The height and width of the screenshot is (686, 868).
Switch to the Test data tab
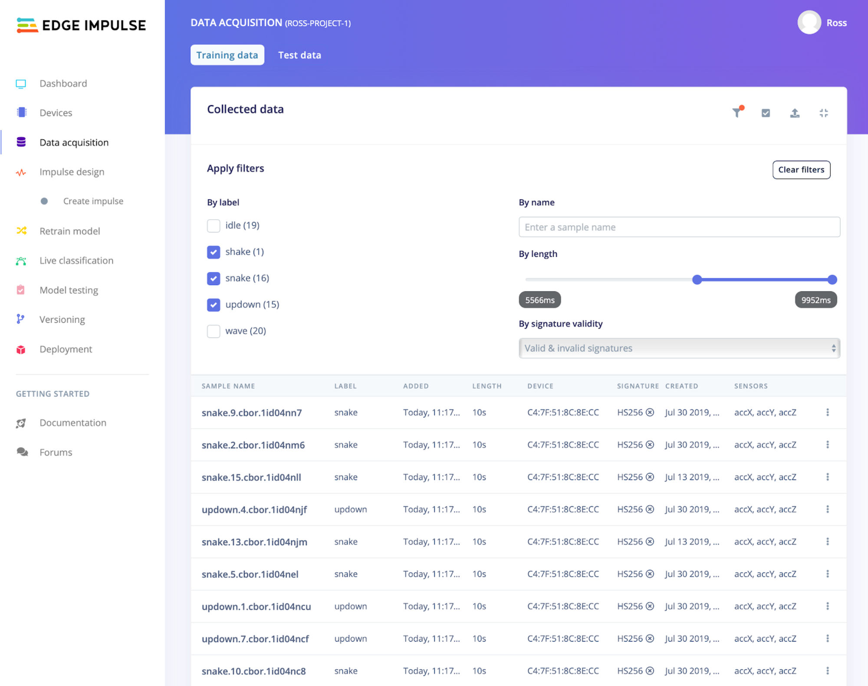coord(299,55)
